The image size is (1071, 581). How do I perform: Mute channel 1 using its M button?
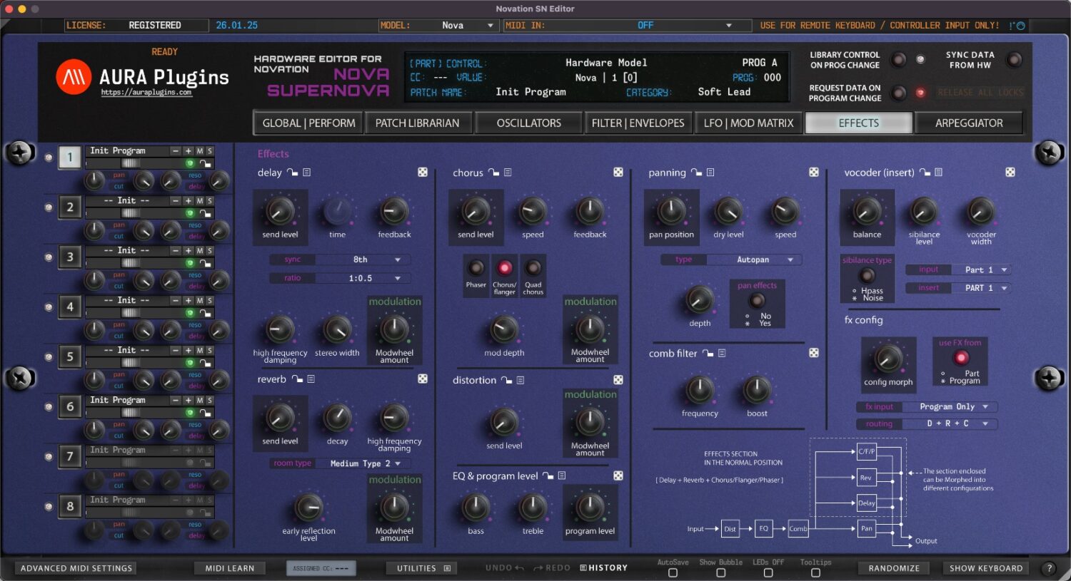click(199, 151)
